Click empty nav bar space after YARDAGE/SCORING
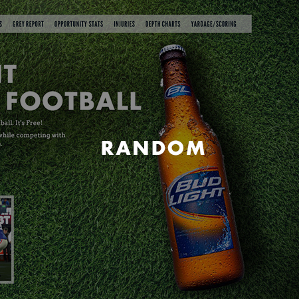 click(x=245, y=24)
